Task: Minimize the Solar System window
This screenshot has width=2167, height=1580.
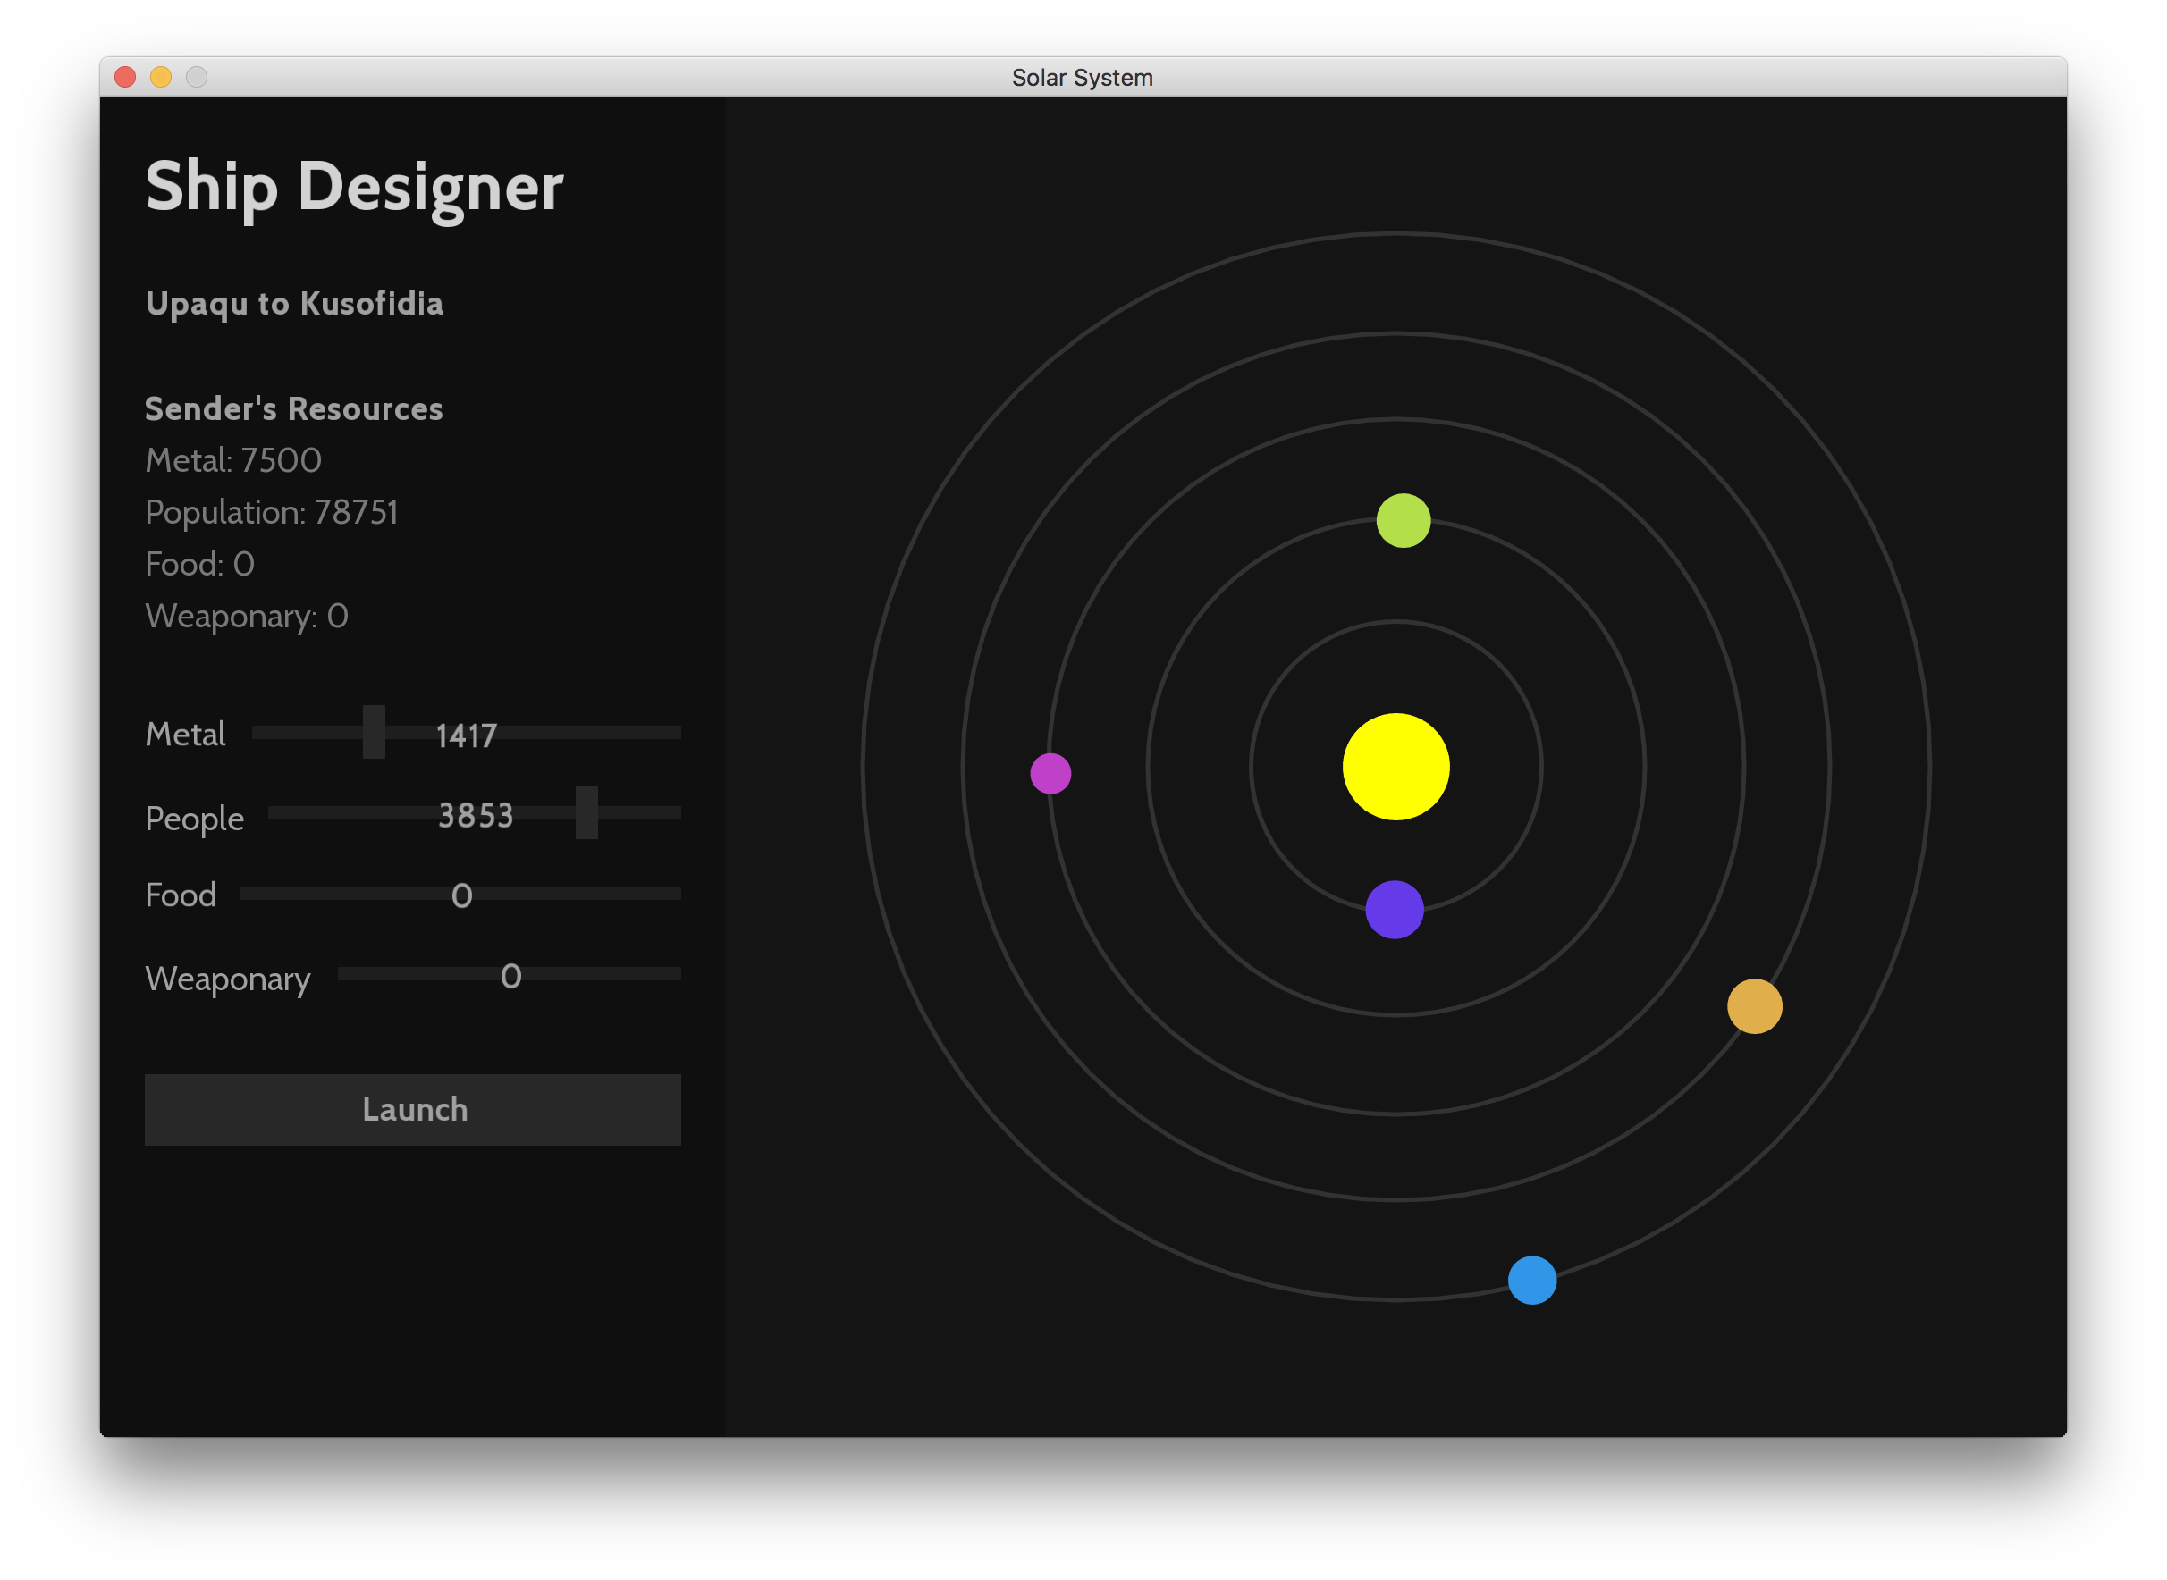Action: (161, 78)
